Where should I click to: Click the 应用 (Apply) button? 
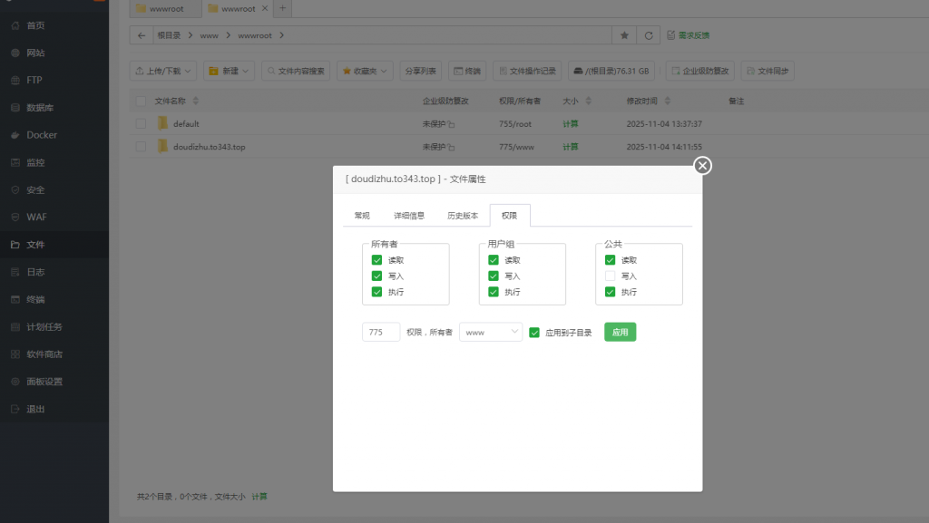pos(620,331)
